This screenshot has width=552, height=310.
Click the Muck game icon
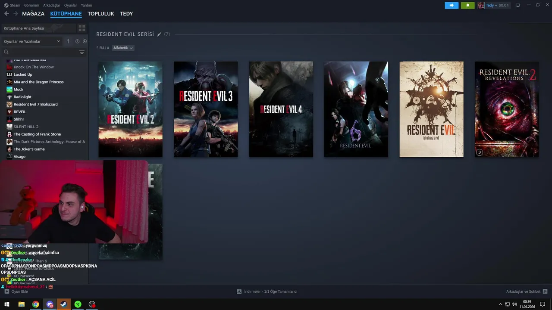click(x=9, y=90)
